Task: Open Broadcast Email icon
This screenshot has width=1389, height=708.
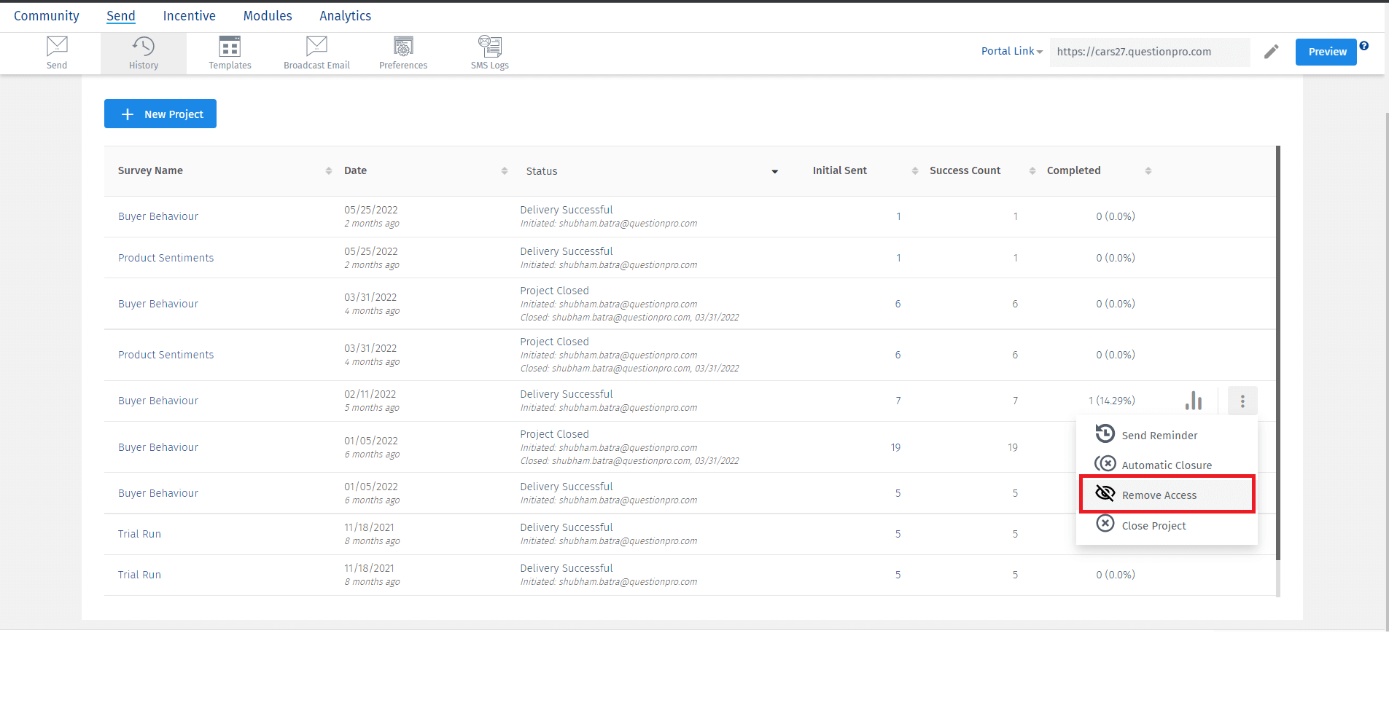Action: 316,47
